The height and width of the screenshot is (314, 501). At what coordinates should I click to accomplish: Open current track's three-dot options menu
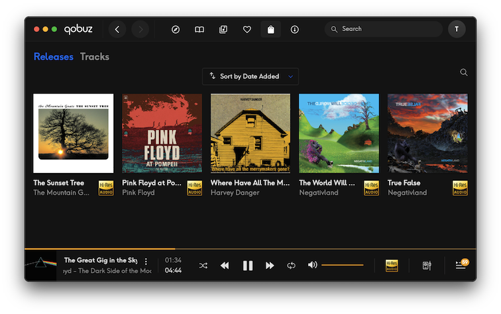tap(146, 262)
